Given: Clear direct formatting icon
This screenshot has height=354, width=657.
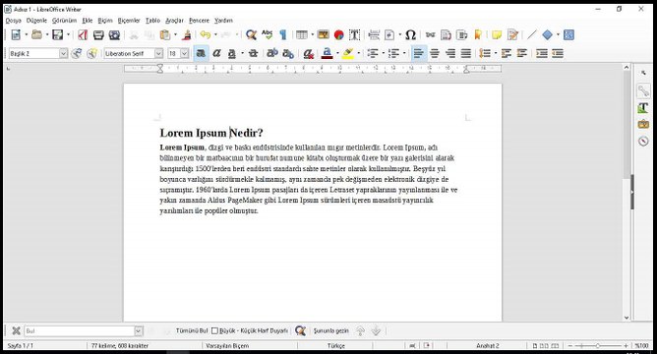Looking at the screenshot, I should pos(309,54).
